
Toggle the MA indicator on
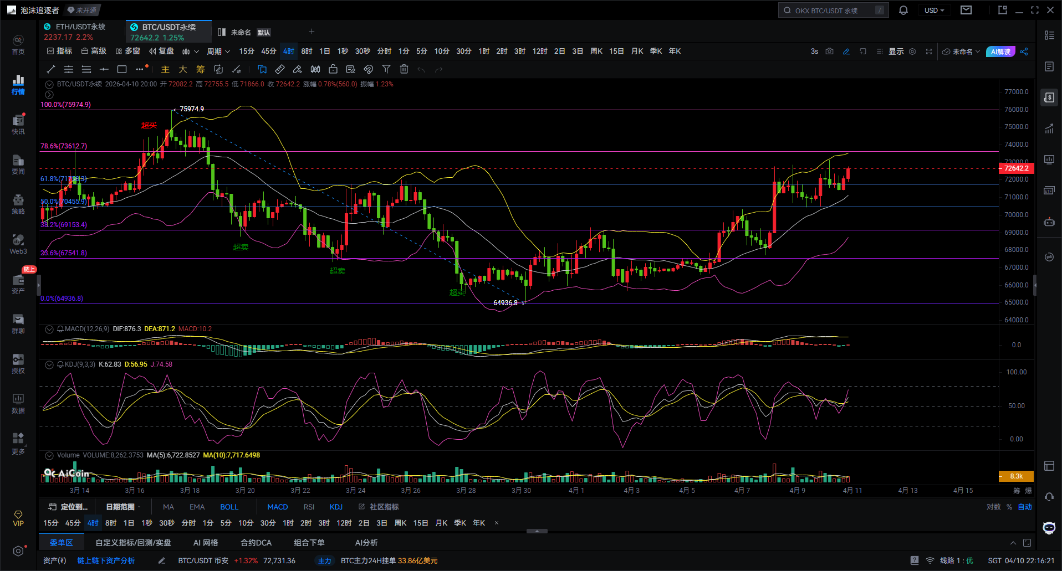(169, 507)
